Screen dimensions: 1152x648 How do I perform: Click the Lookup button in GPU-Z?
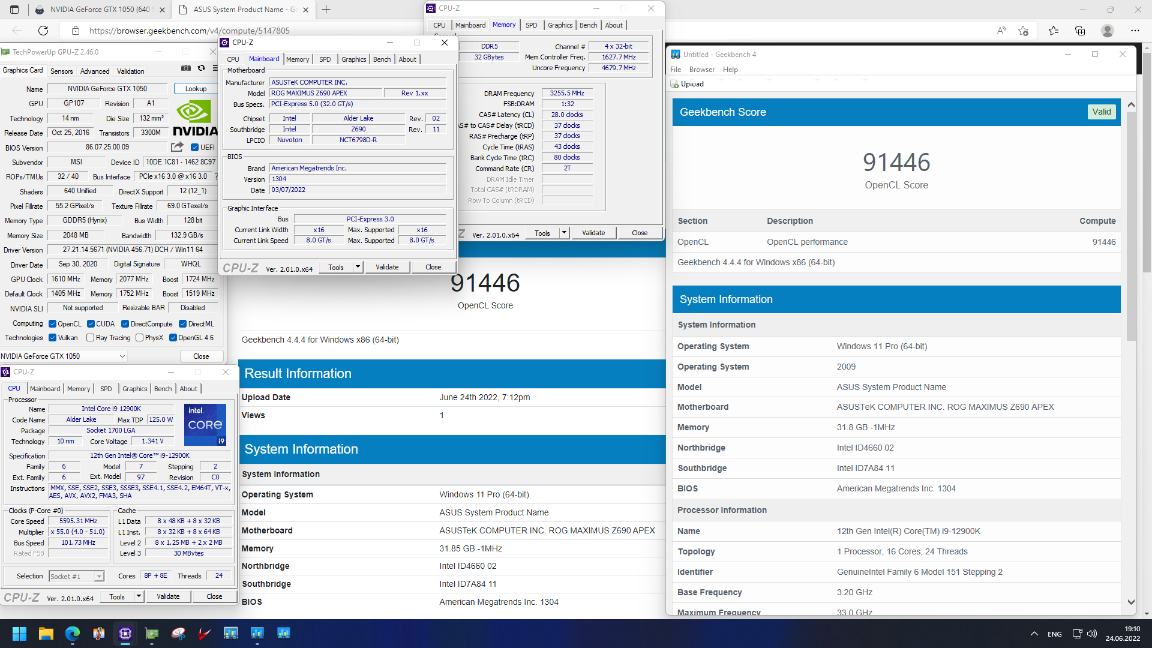[x=196, y=89]
